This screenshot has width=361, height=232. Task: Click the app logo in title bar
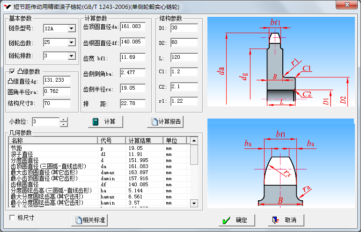7,7
